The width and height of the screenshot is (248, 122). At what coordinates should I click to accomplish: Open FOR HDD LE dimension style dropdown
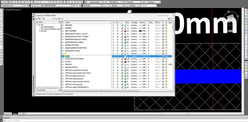click(x=121, y=2)
